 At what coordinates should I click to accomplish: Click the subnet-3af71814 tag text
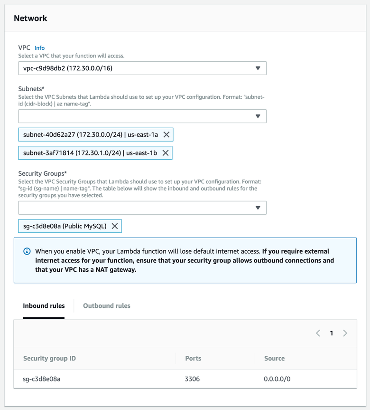click(x=90, y=153)
